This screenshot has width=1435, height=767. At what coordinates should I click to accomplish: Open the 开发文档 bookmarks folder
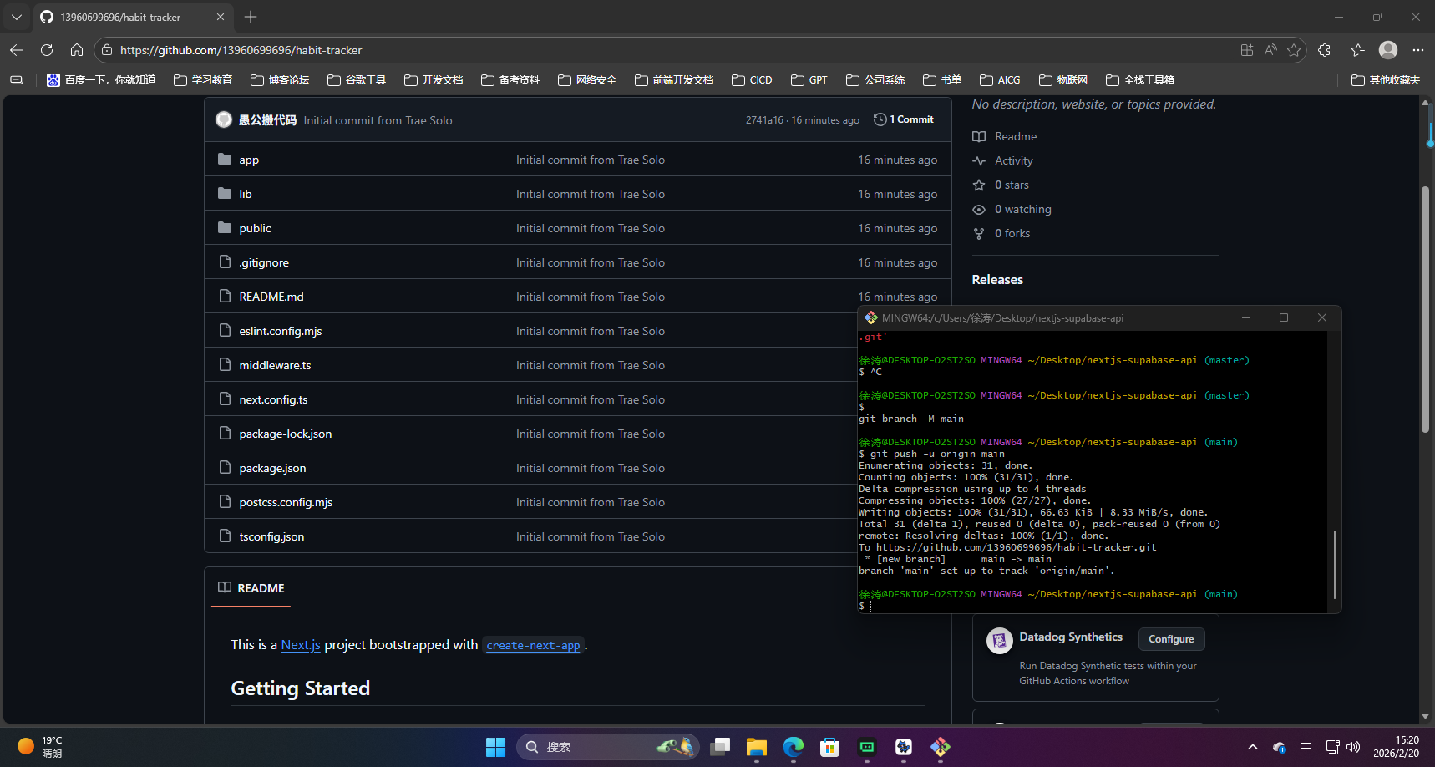click(x=434, y=80)
